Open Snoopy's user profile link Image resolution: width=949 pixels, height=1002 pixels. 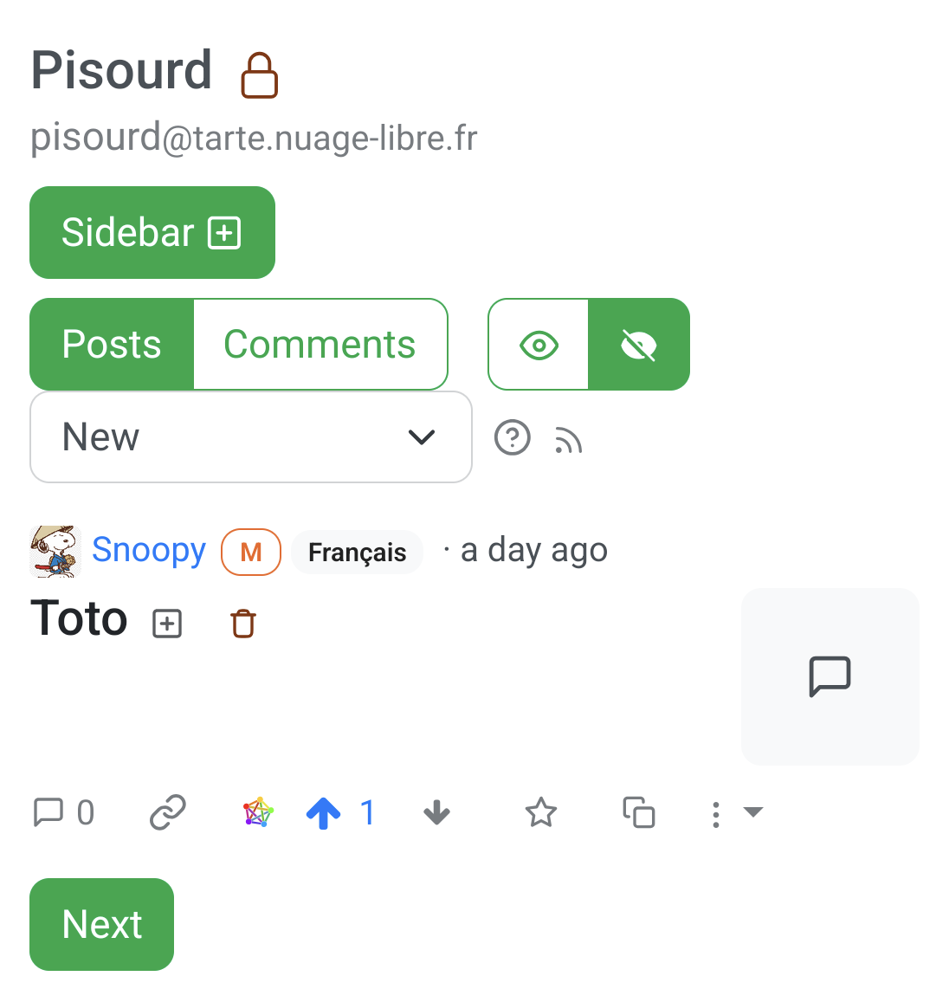[x=148, y=551]
